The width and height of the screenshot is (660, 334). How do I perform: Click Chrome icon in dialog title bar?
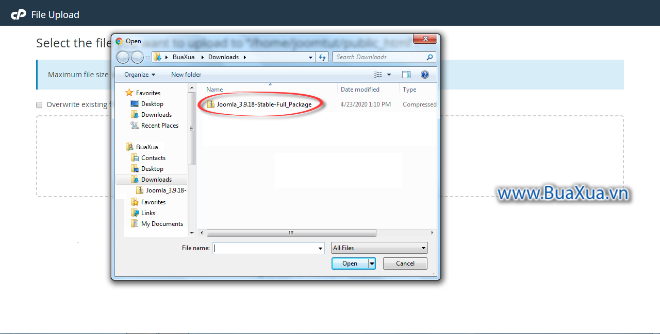click(x=119, y=41)
